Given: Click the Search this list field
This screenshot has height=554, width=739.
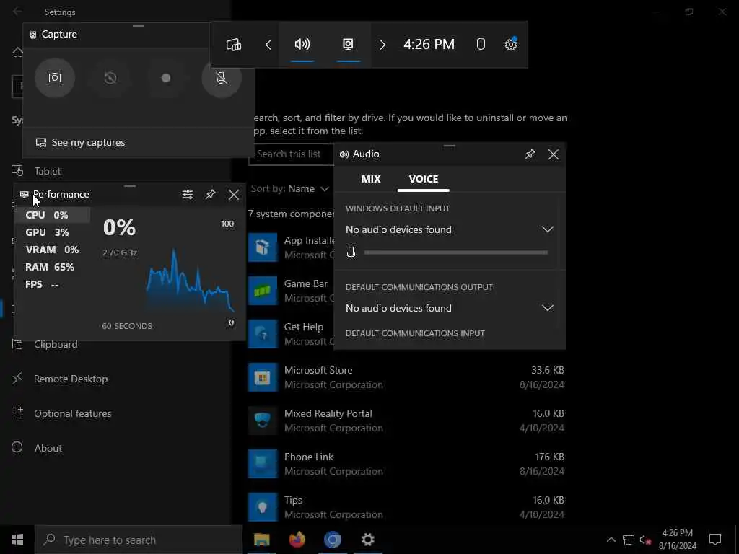Looking at the screenshot, I should (292, 154).
